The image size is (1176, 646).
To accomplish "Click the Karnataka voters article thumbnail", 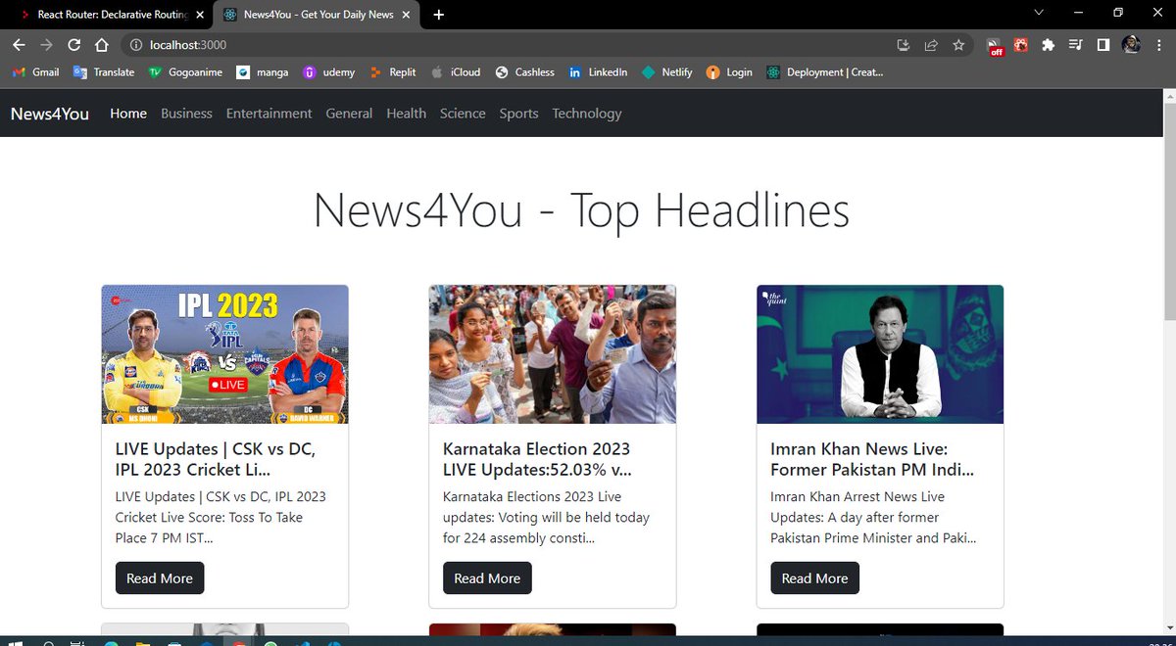I will coord(553,354).
